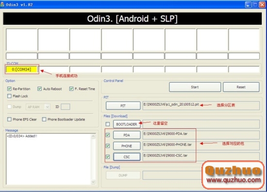Click the CSC file path field

pyautogui.click(x=201, y=157)
